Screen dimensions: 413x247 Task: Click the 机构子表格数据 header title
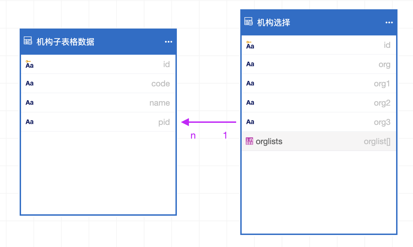[x=66, y=42]
